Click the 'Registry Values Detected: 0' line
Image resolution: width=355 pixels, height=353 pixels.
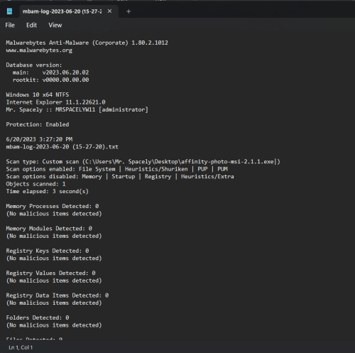tap(50, 273)
